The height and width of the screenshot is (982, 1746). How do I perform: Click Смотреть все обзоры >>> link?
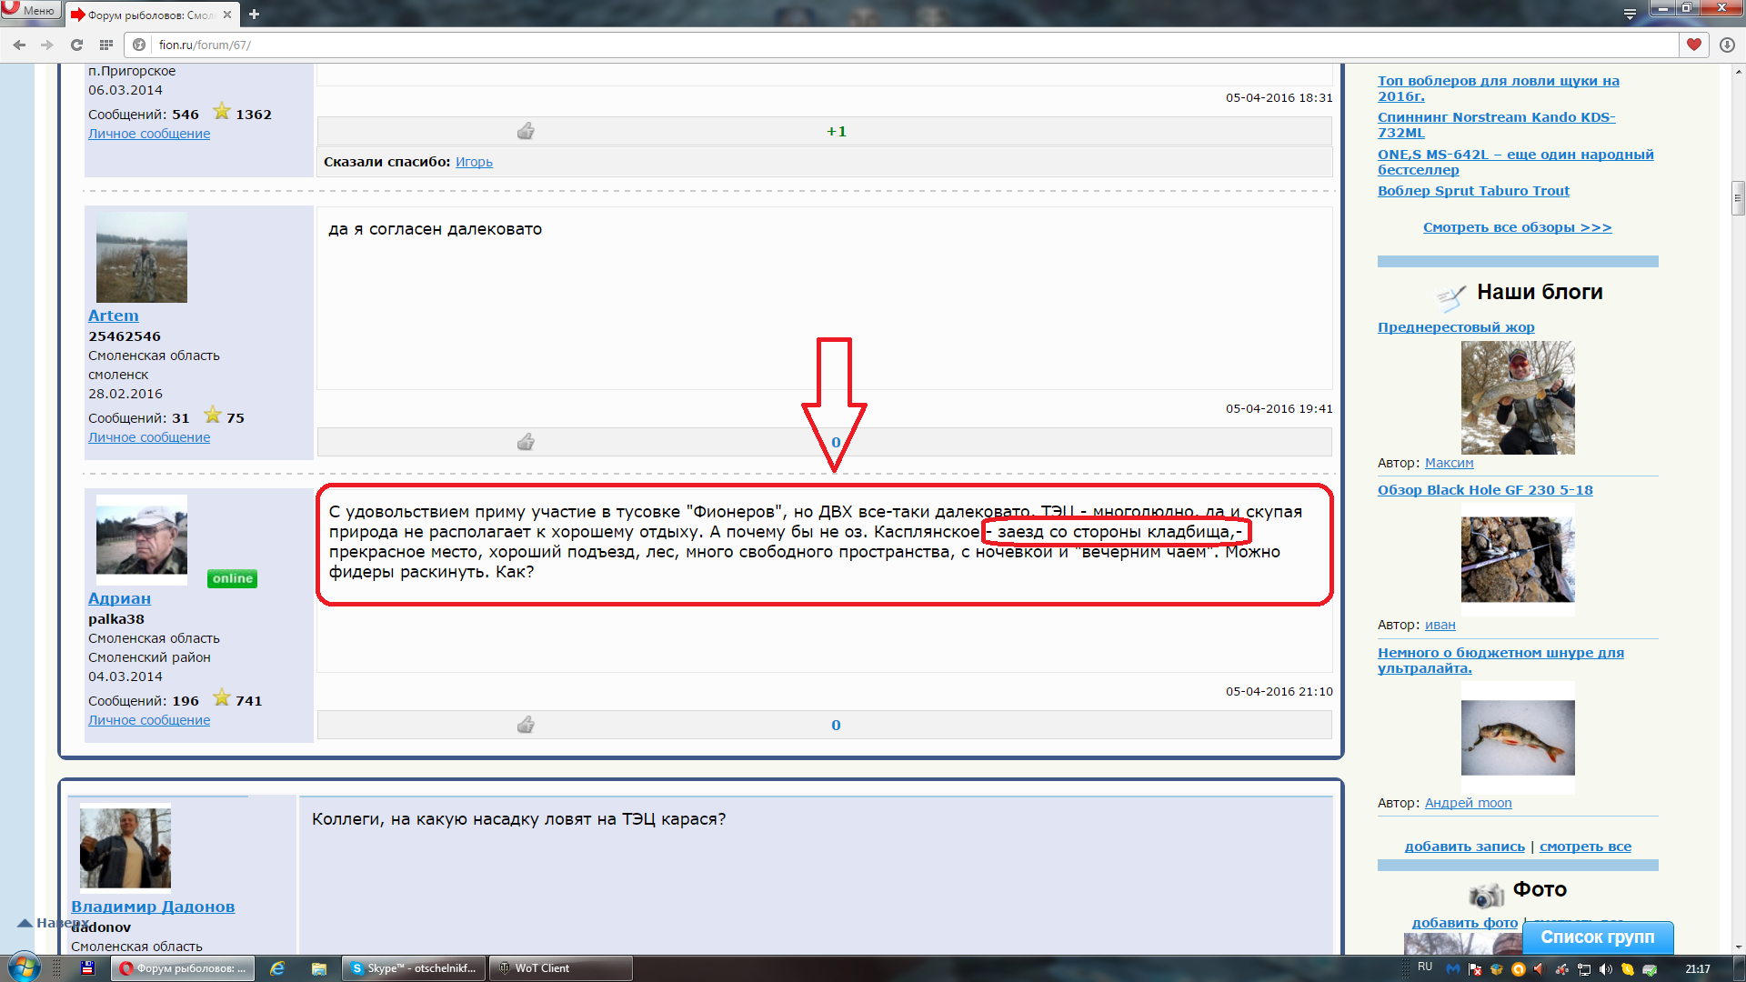pyautogui.click(x=1517, y=227)
